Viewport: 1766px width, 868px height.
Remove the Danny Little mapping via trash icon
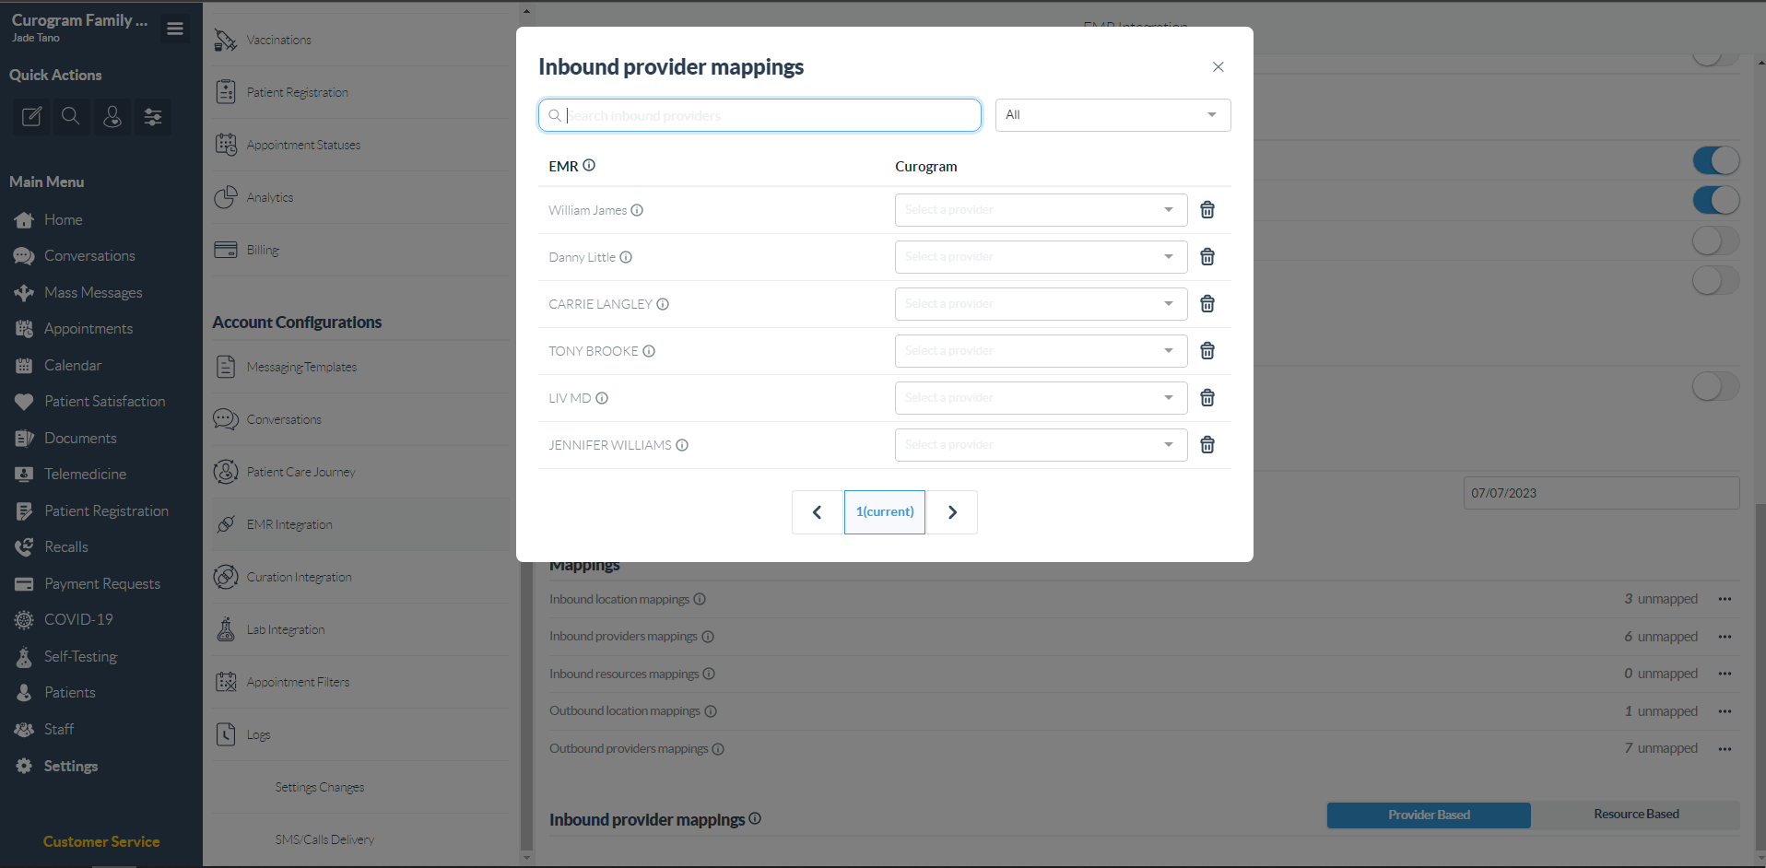coord(1207,257)
